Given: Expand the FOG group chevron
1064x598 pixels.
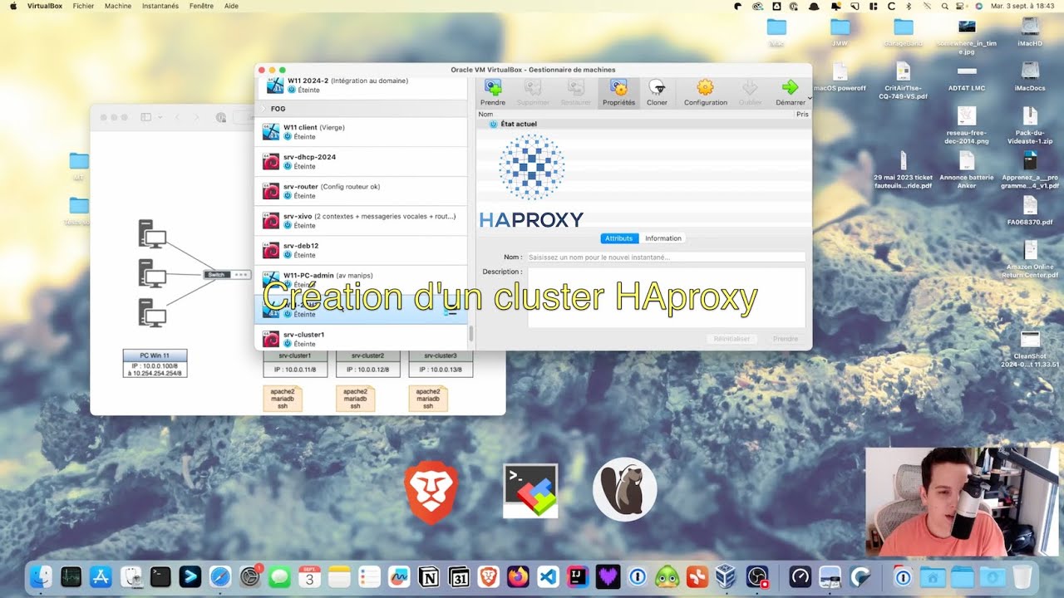Looking at the screenshot, I should click(x=264, y=109).
